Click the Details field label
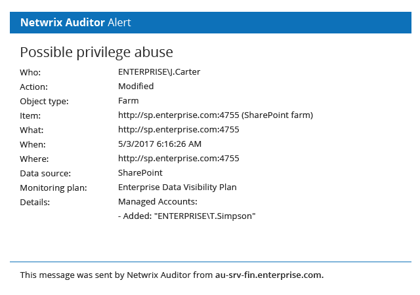The width and height of the screenshot is (420, 295). coord(35,203)
